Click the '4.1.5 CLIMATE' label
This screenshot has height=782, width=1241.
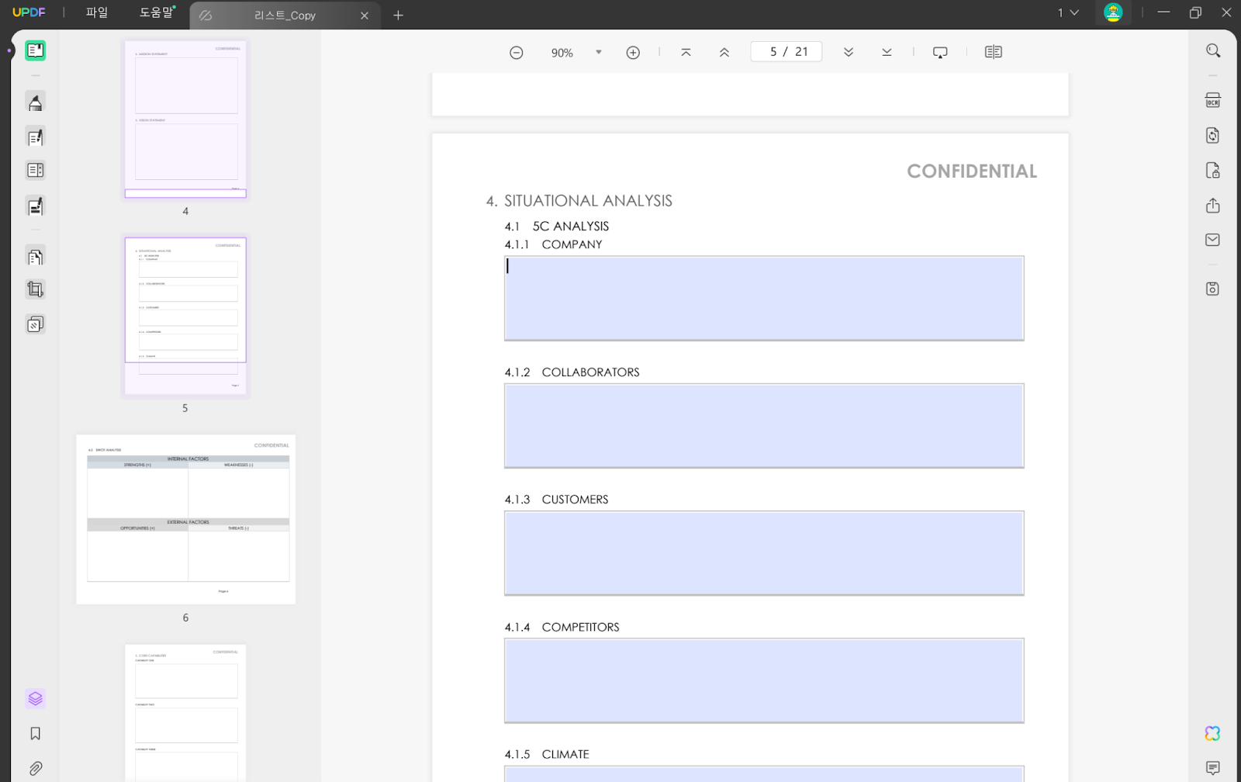[x=547, y=754]
